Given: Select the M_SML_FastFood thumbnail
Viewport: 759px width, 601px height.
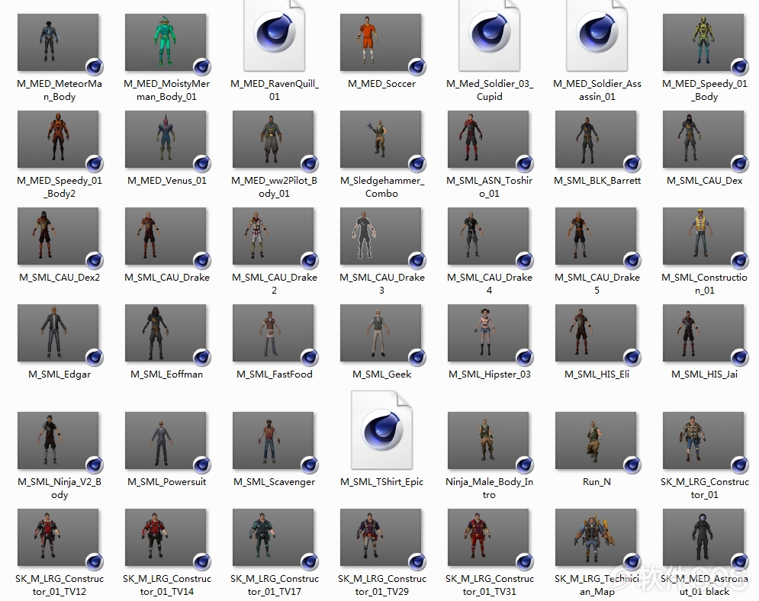Looking at the screenshot, I should (273, 333).
